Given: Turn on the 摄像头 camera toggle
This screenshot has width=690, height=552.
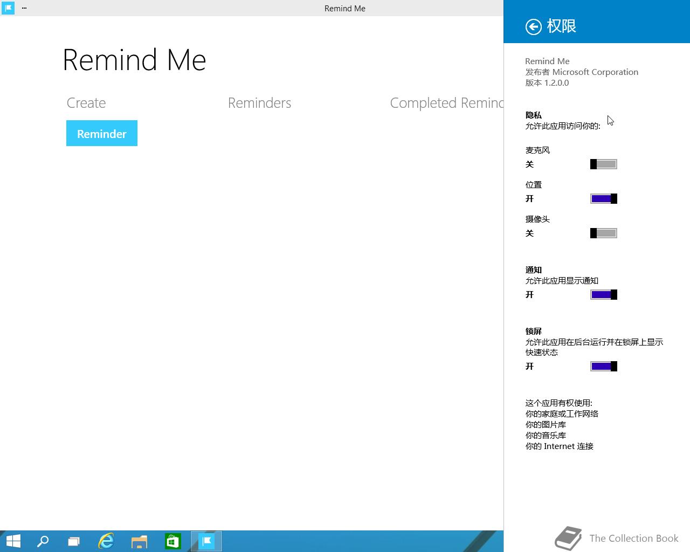Looking at the screenshot, I should 604,233.
